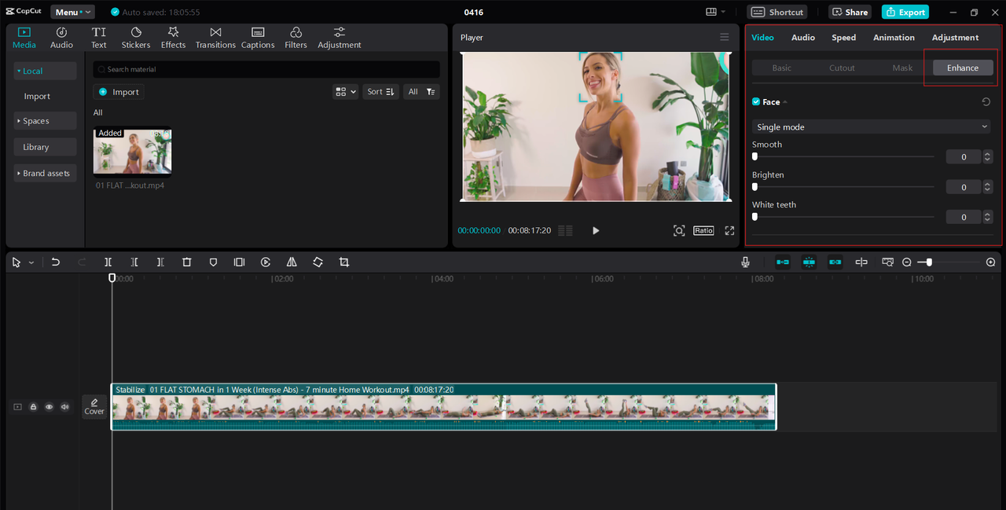This screenshot has height=510, width=1006.
Task: Click the timeline preview search icon
Action: coord(887,262)
